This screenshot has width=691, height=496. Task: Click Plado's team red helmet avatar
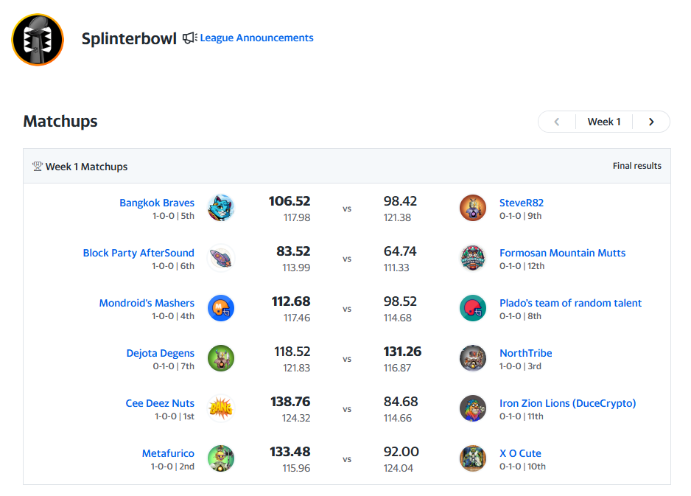[473, 308]
